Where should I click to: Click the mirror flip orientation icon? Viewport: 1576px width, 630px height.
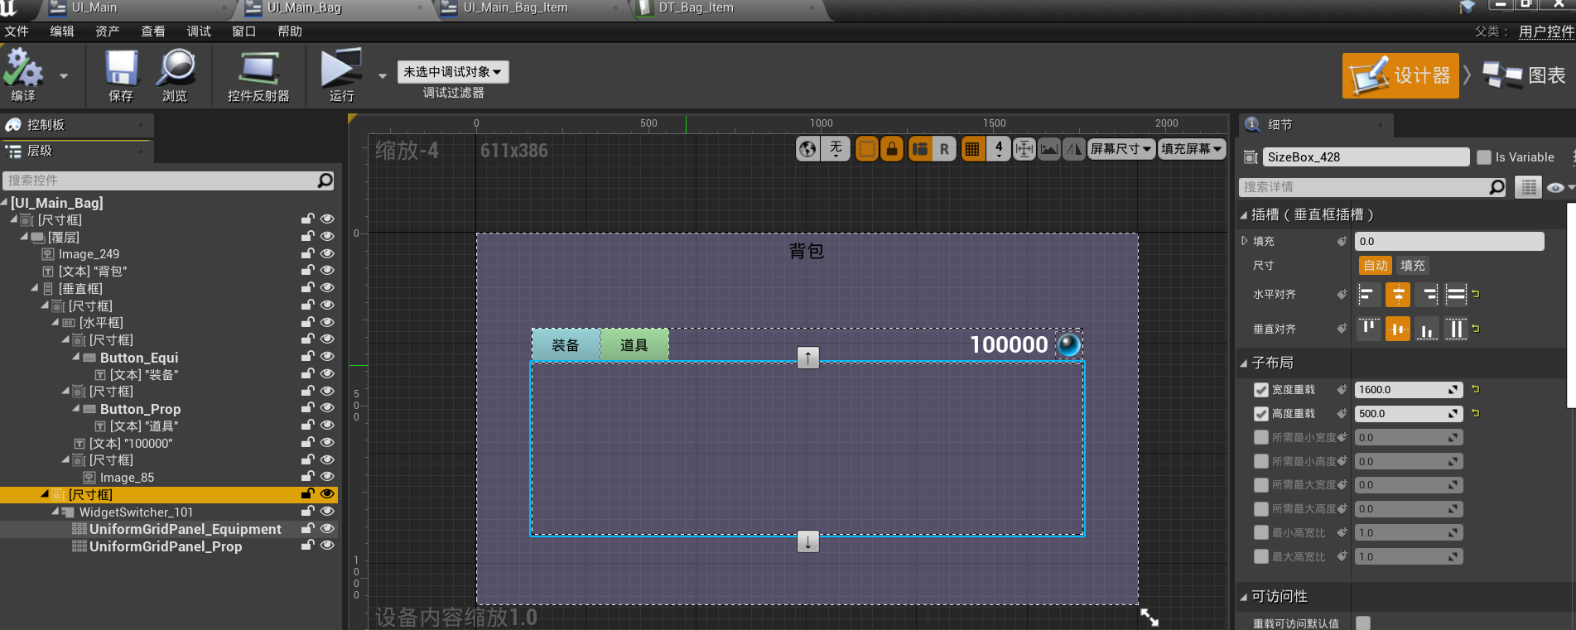click(x=1074, y=149)
